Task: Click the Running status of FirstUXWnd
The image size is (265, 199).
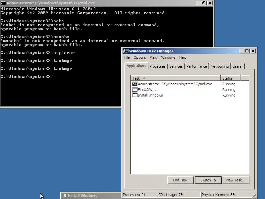Action: [x=229, y=90]
